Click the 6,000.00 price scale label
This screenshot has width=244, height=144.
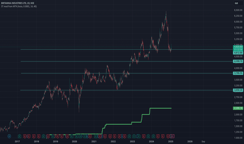click(238, 22)
